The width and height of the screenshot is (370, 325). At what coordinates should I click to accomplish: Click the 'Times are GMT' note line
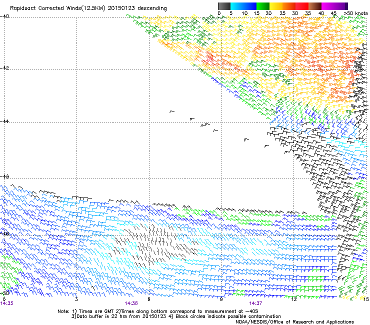click(157, 311)
